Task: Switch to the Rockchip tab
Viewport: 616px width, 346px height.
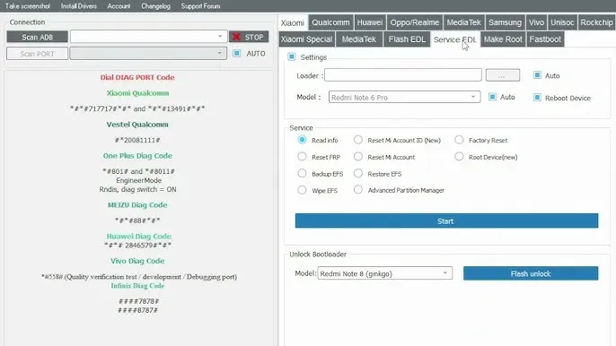Action: (596, 22)
